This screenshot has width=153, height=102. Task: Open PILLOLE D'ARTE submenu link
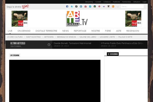point(125,37)
